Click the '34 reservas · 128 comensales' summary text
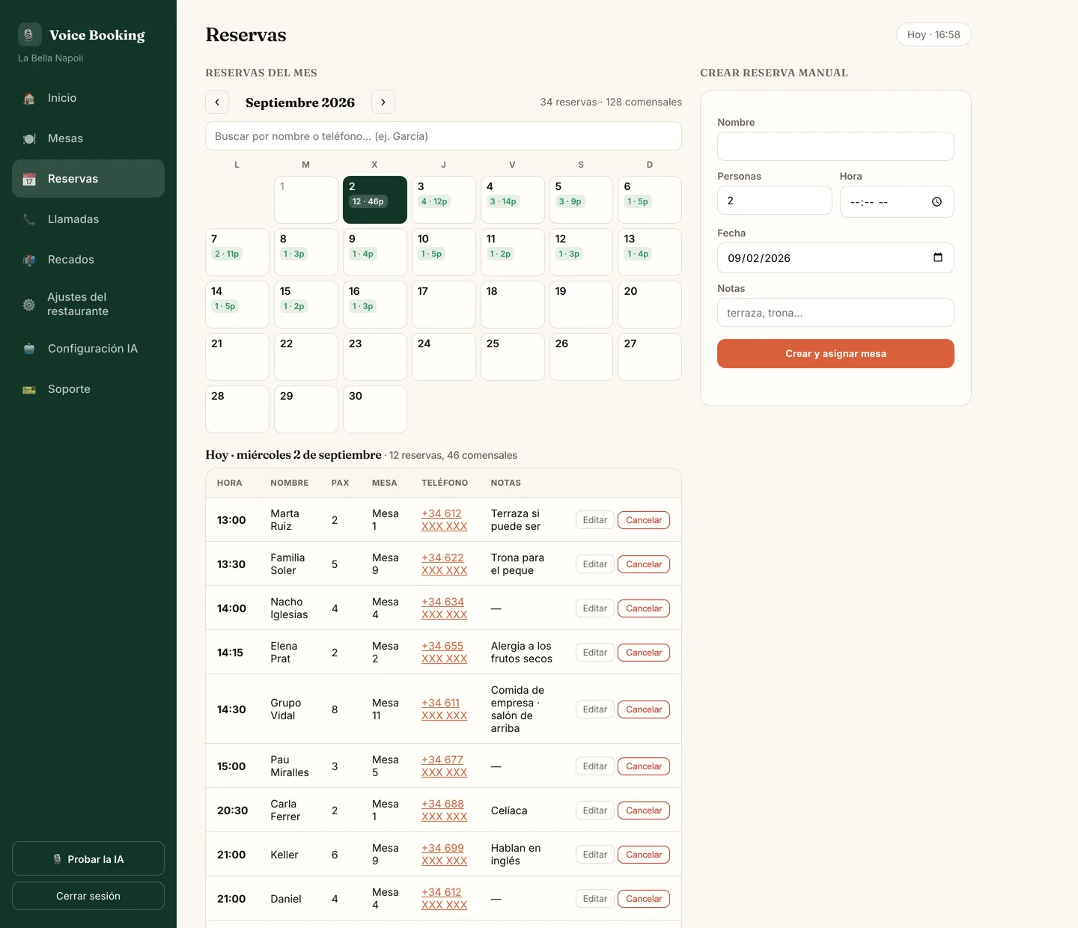The width and height of the screenshot is (1078, 928). (x=611, y=102)
